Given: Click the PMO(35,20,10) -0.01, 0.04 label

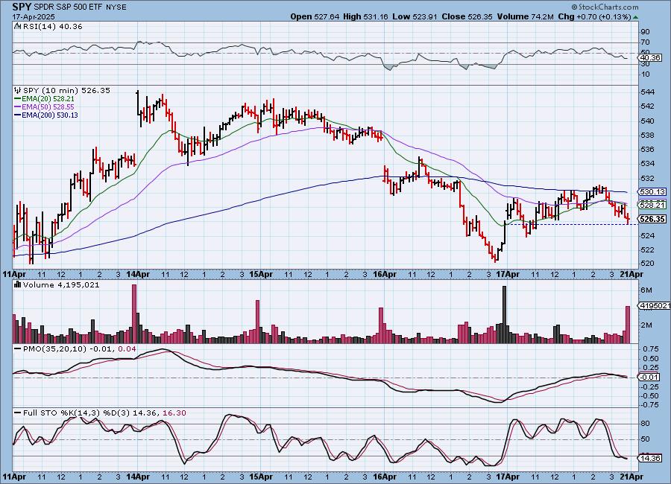Looking at the screenshot, I should pos(80,349).
